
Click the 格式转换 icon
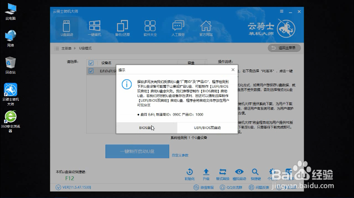(x=223, y=174)
